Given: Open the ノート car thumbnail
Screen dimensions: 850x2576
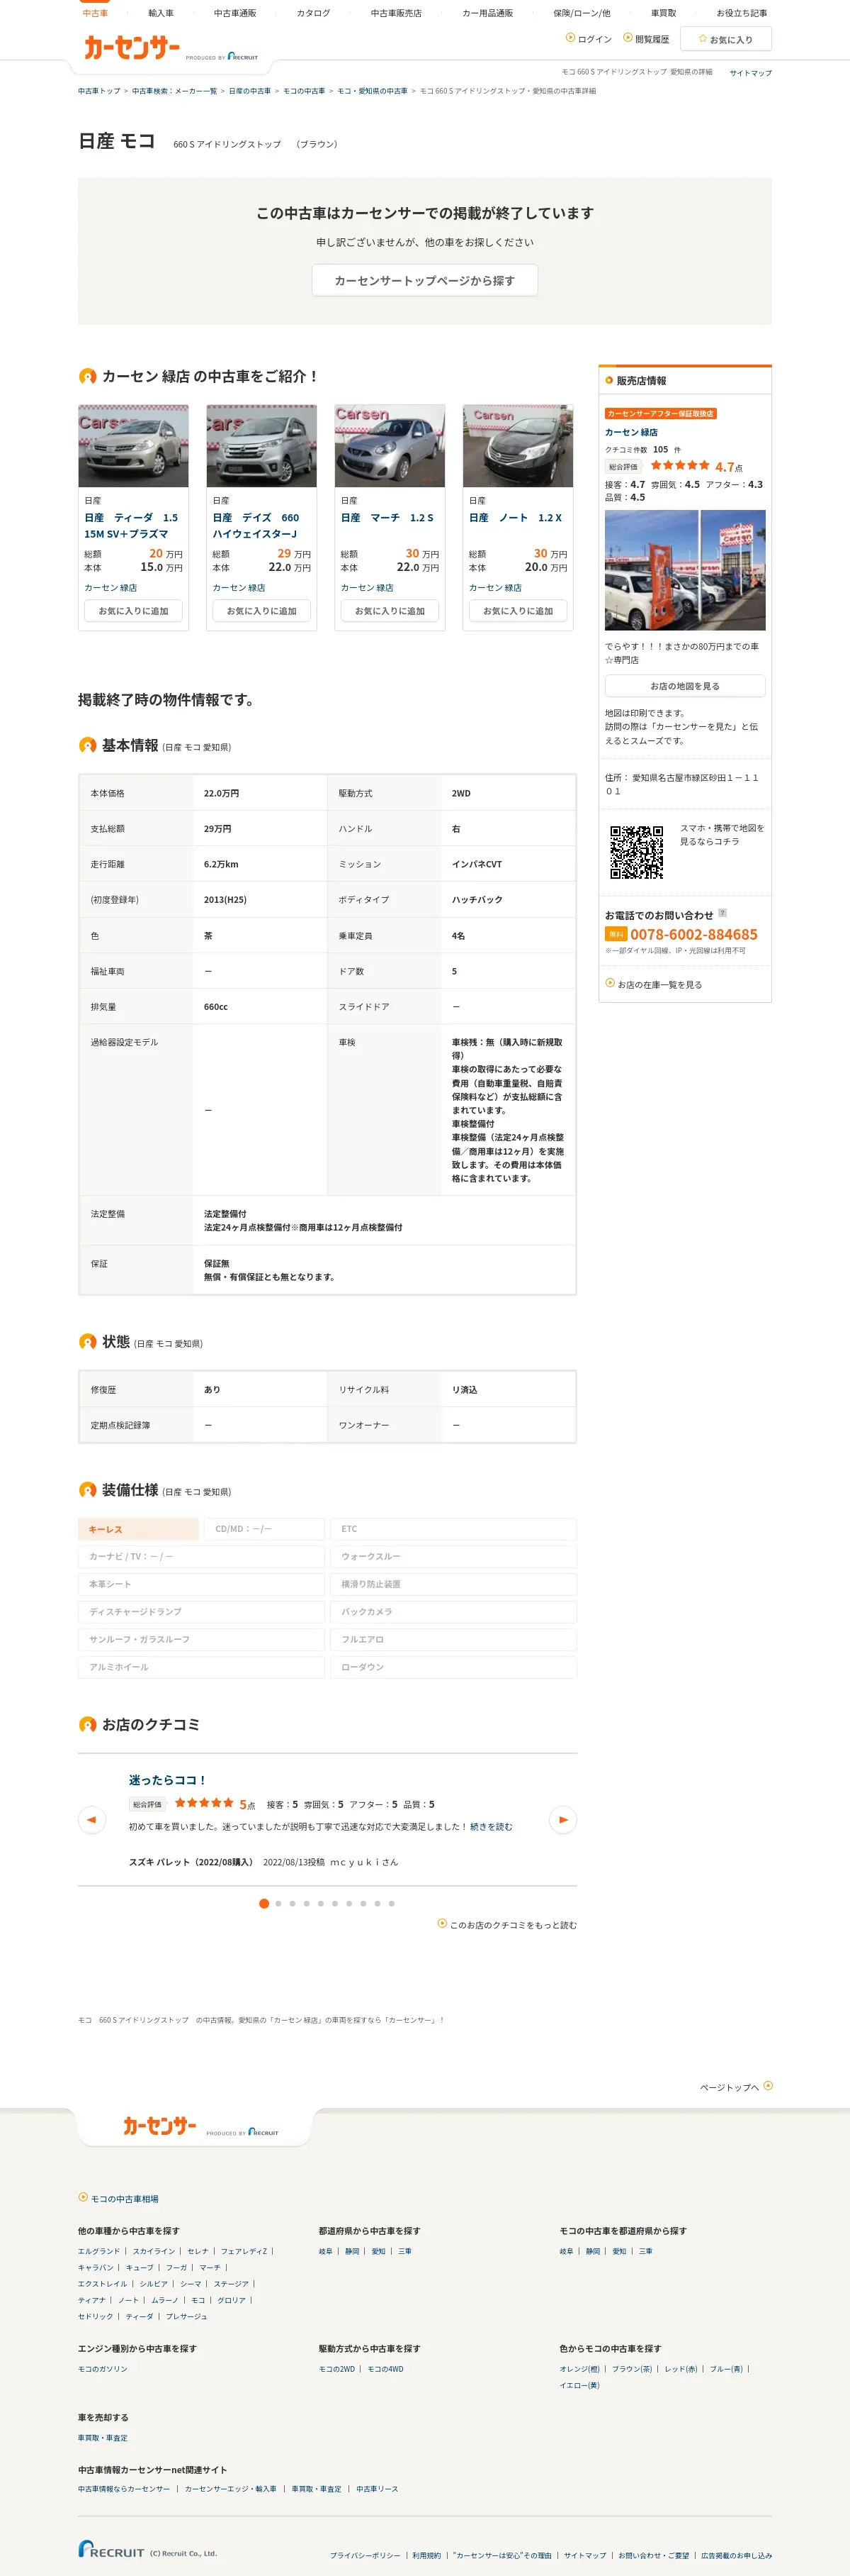Looking at the screenshot, I should tap(517, 446).
